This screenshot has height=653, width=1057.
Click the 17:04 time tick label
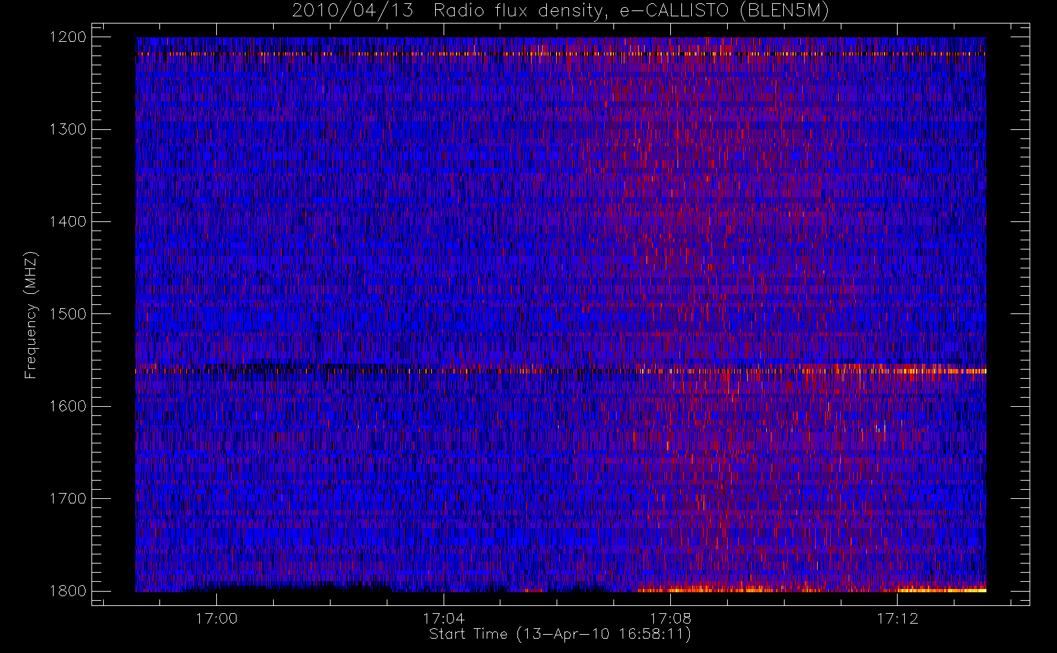pos(444,618)
